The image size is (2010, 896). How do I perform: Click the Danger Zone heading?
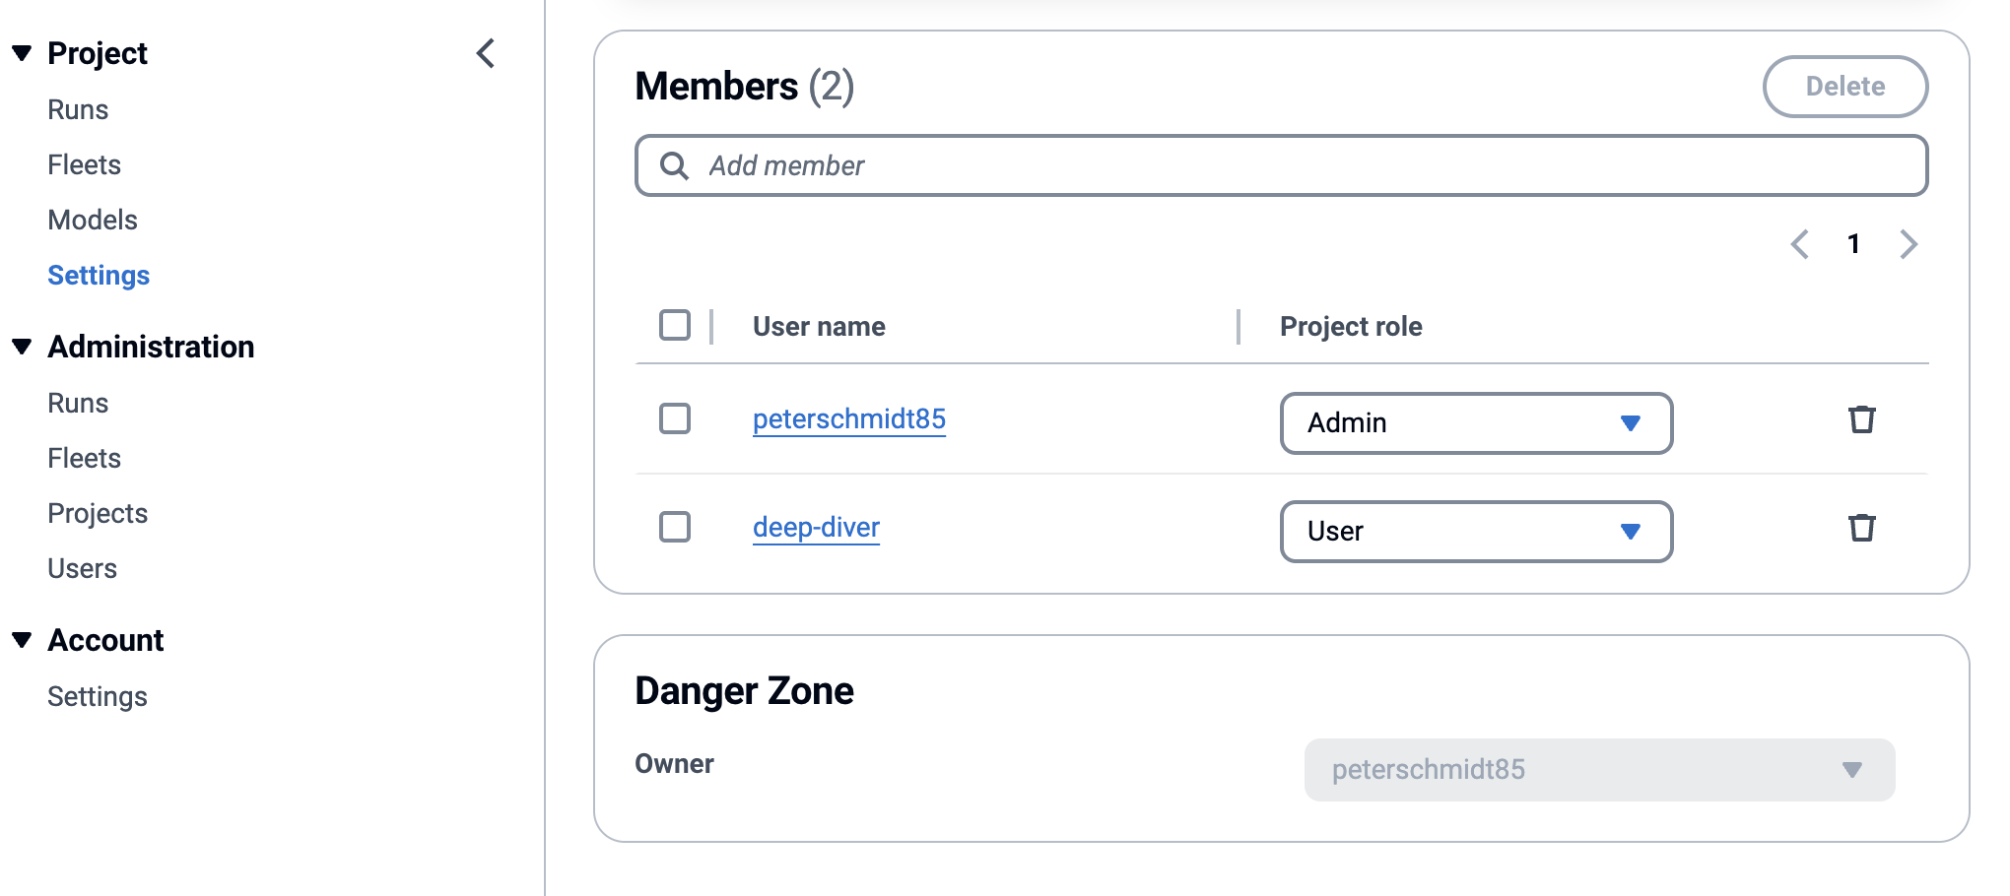click(744, 691)
